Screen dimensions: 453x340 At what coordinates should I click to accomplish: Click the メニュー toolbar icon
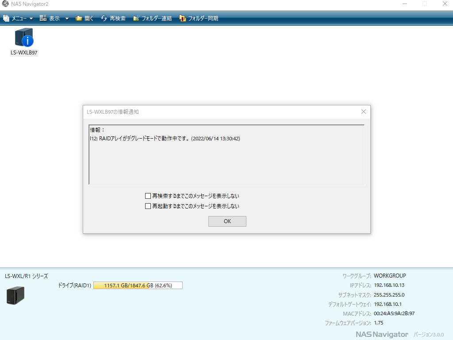[6, 19]
